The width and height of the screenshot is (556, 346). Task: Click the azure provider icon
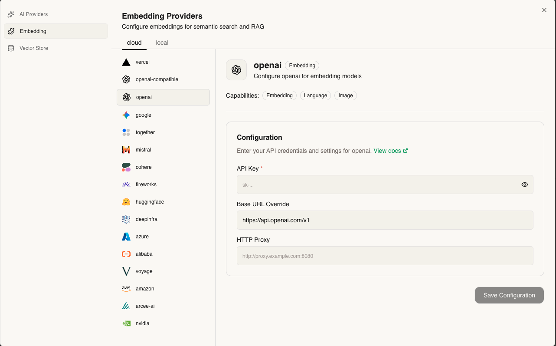pyautogui.click(x=126, y=236)
